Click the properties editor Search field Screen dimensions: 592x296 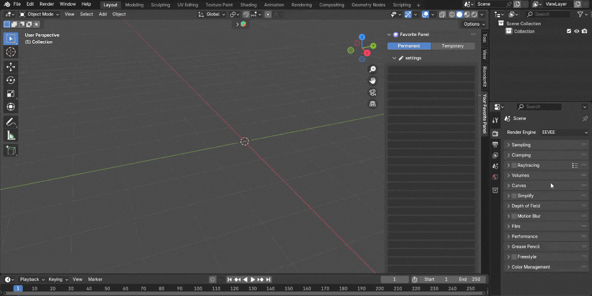coord(539,107)
